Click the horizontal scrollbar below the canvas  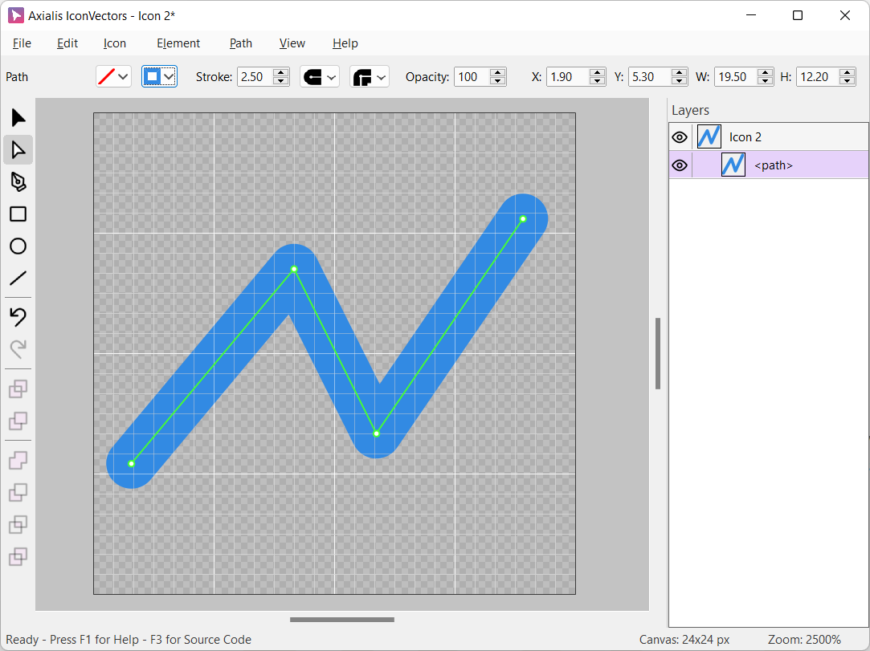click(x=342, y=620)
